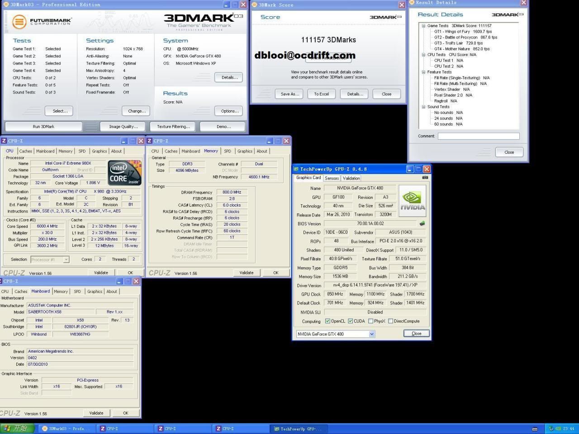This screenshot has height=434, width=579.
Task: Click the GPU-Z screenshot camera icon
Action: coord(425,178)
